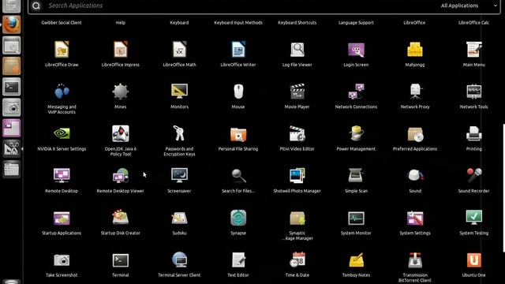Open Monitors settings
The width and height of the screenshot is (505, 284).
pos(179,92)
